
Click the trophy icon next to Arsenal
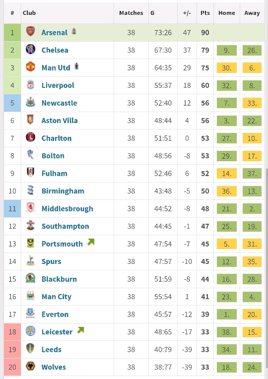(x=74, y=31)
